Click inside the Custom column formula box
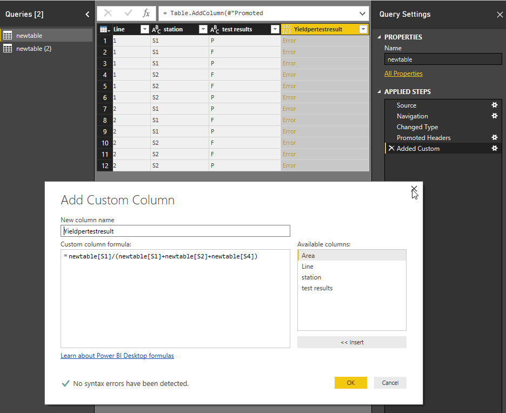This screenshot has width=506, height=413. pos(175,298)
